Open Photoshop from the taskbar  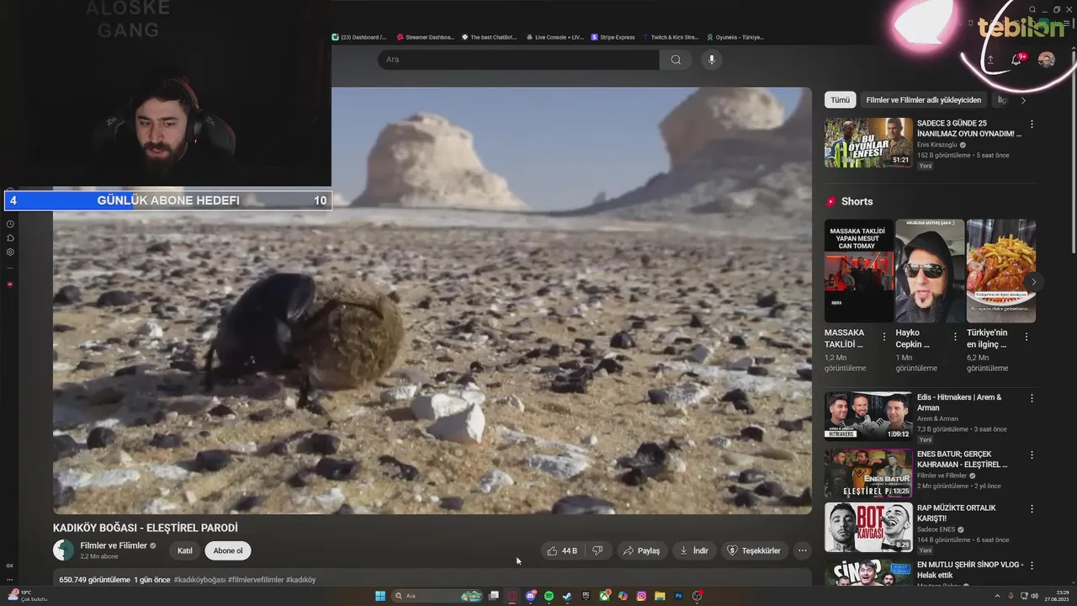pyautogui.click(x=678, y=596)
